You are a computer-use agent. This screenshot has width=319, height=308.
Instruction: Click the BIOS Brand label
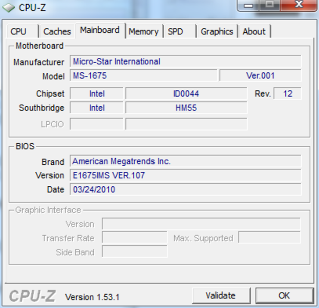point(53,162)
